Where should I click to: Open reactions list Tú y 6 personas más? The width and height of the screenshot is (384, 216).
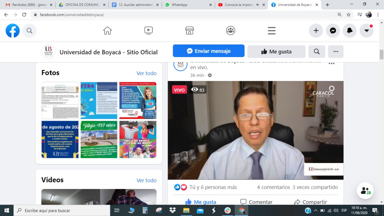(213, 187)
